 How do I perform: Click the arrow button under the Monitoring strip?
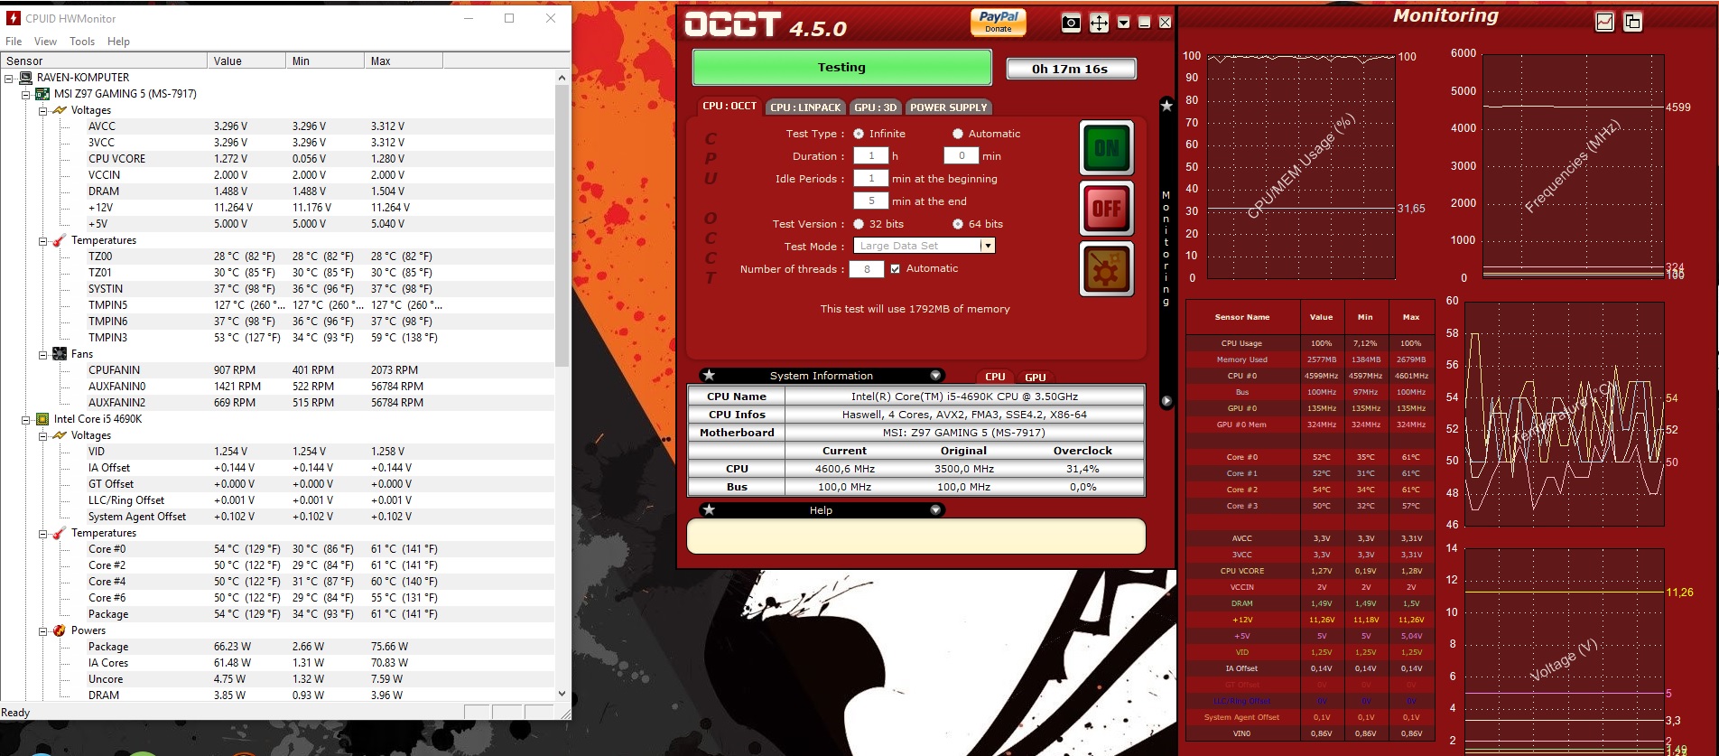(1166, 401)
